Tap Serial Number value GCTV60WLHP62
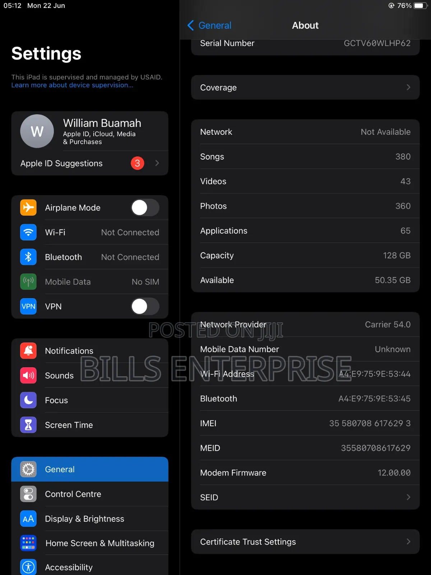 [377, 43]
